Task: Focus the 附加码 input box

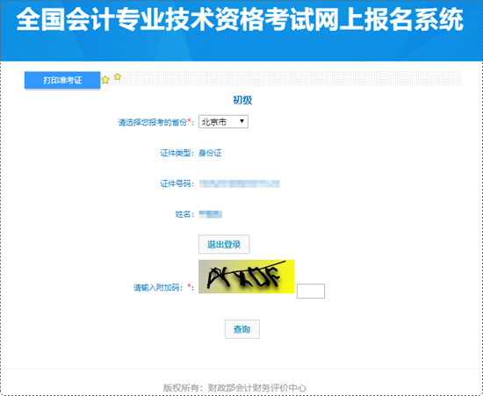Action: 311,291
